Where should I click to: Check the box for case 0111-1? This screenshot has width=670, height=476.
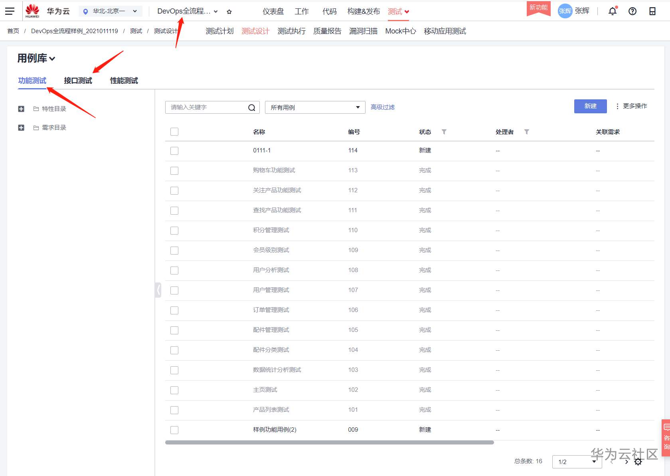(x=174, y=151)
